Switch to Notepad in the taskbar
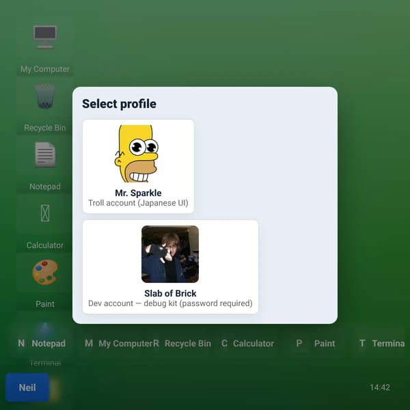 pos(43,343)
